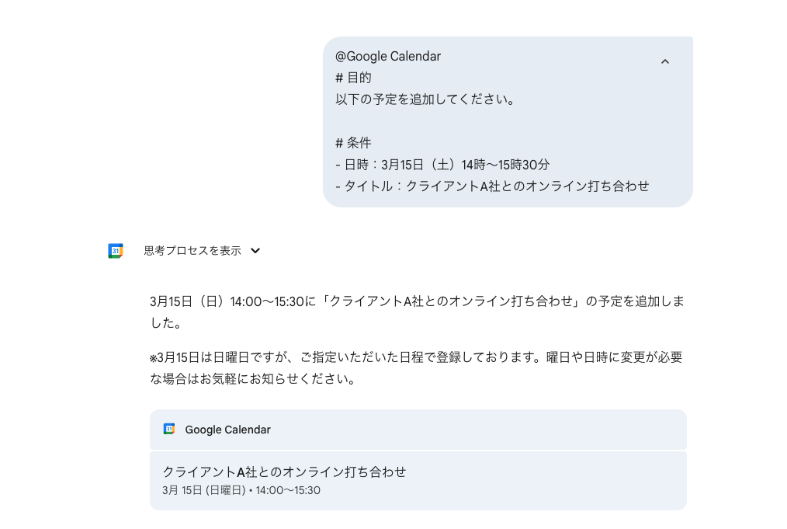Viewport: 787px width, 529px height.
Task: Click の予定を追加しま text ending the reply's first line
Action: tap(634, 301)
